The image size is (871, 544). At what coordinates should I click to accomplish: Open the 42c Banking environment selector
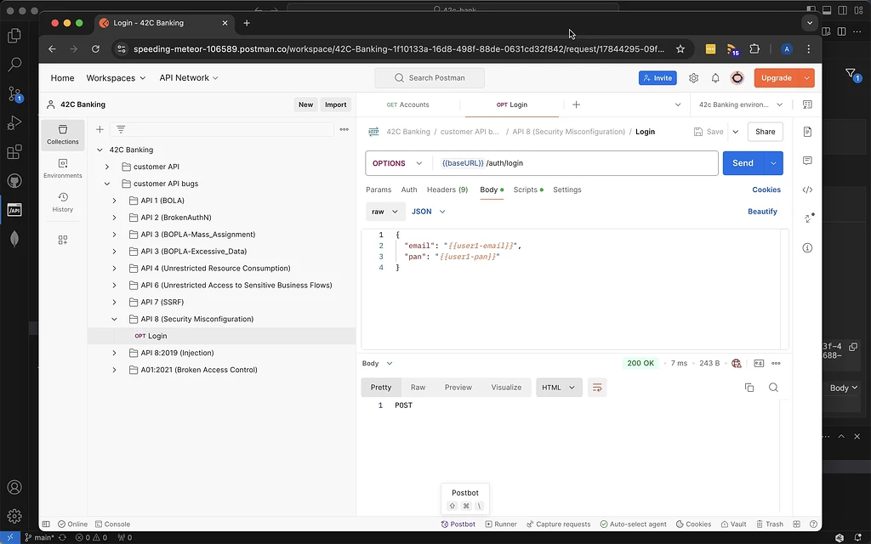[x=741, y=105]
